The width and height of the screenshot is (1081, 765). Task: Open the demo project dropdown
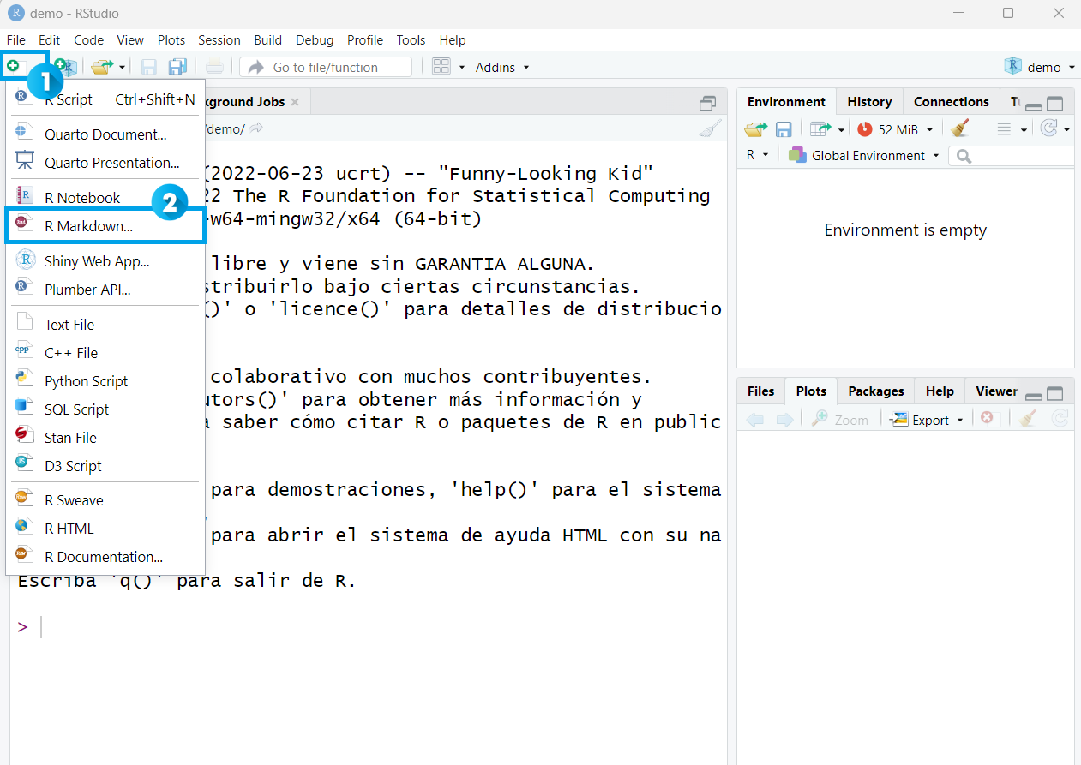pyautogui.click(x=1041, y=67)
